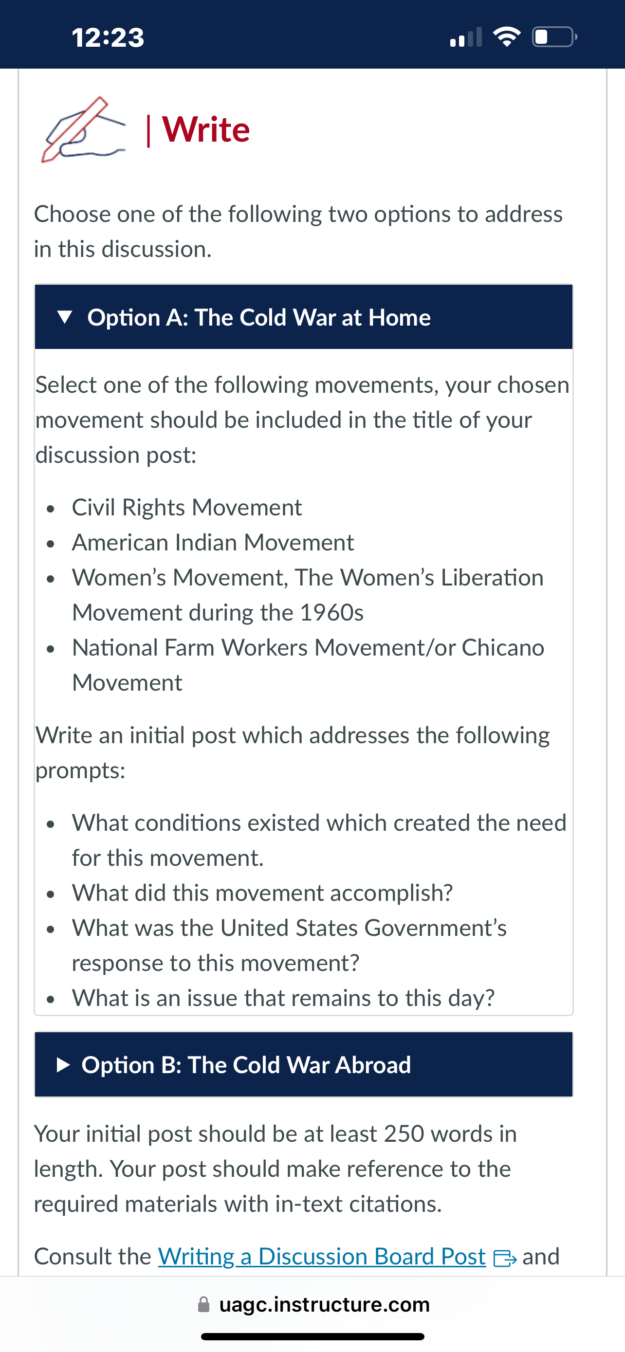Open Option B: The Cold War Abroad header

click(303, 1065)
